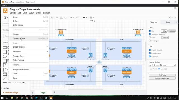Click Tutup menu entry
Screen dimensions: 179x100
click(29, 78)
